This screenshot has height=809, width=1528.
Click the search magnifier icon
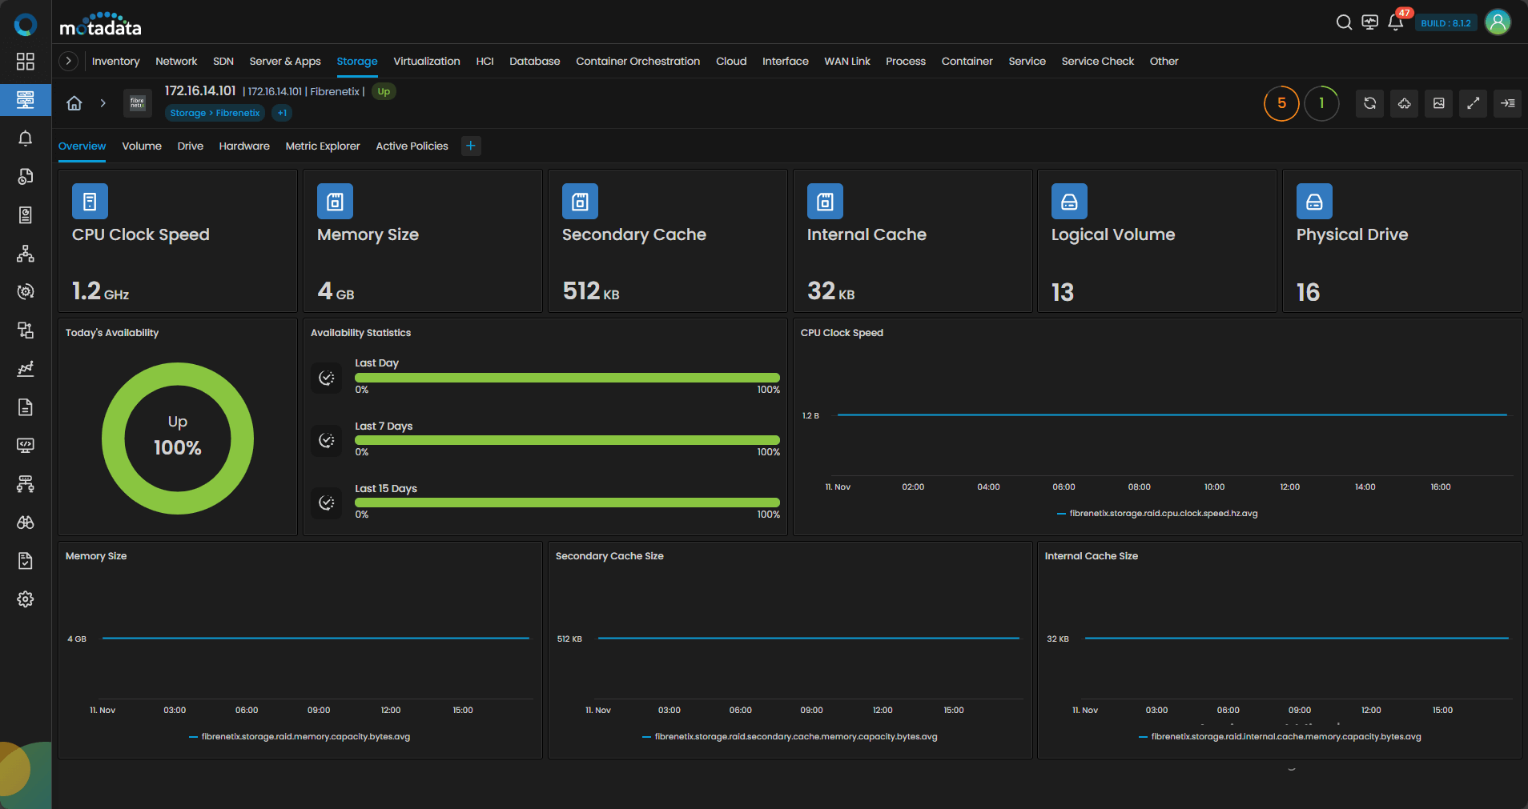(1344, 22)
